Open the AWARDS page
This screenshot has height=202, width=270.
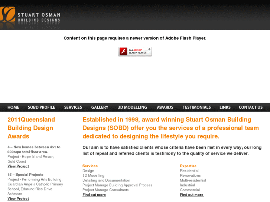click(165, 107)
